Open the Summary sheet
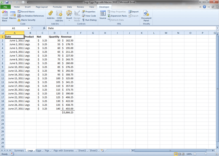The image size is (219, 156). [19, 151]
